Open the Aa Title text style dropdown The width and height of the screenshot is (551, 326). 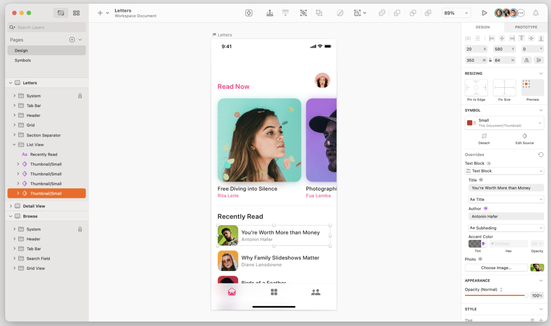coord(506,199)
